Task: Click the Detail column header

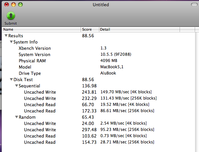Action: coord(139,29)
